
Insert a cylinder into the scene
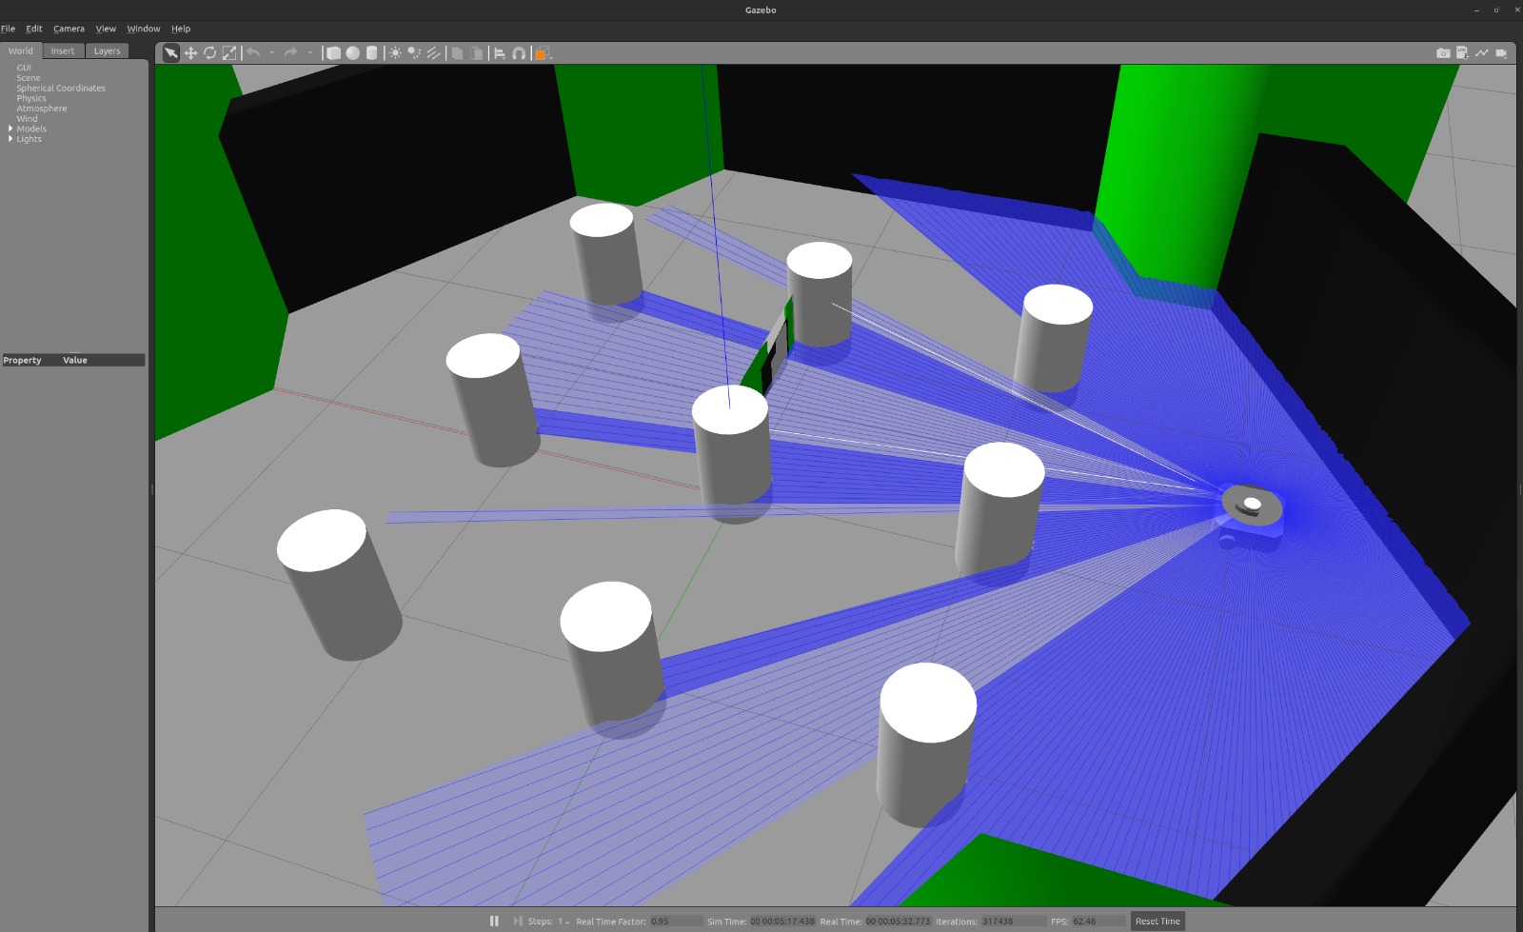pos(371,52)
